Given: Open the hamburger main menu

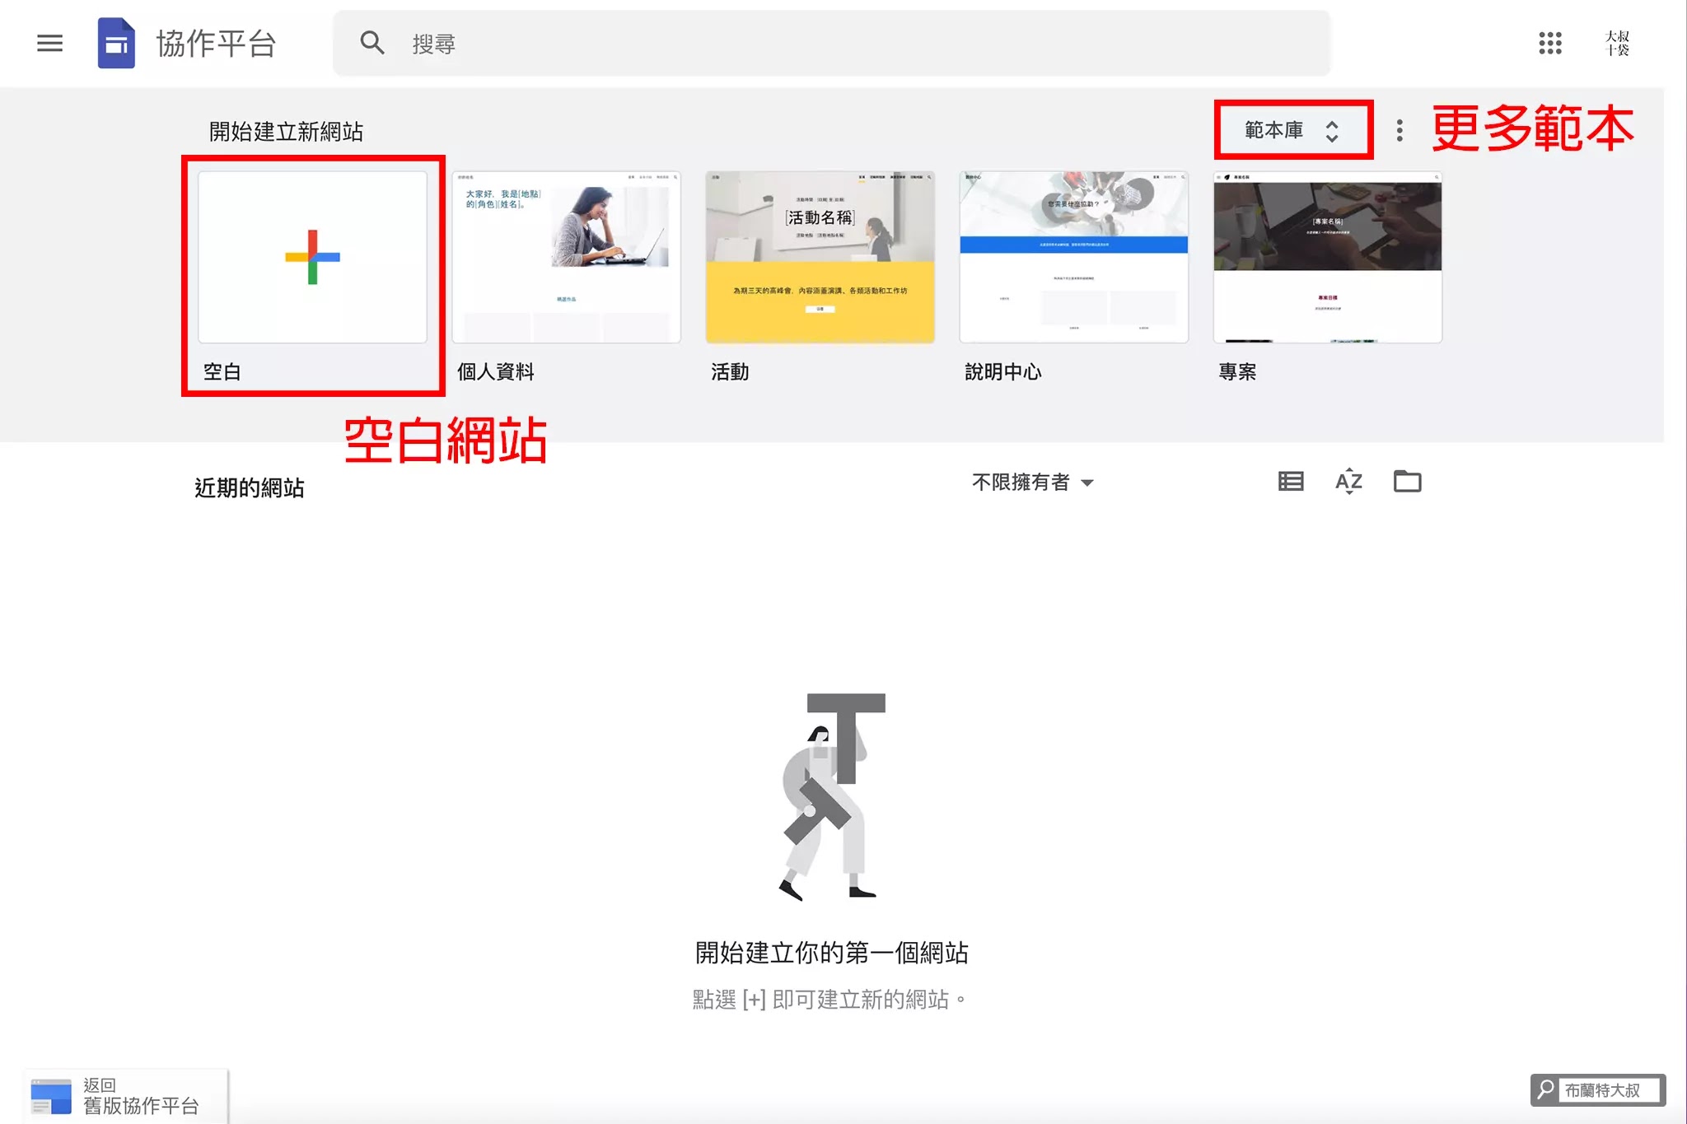Looking at the screenshot, I should (x=49, y=43).
